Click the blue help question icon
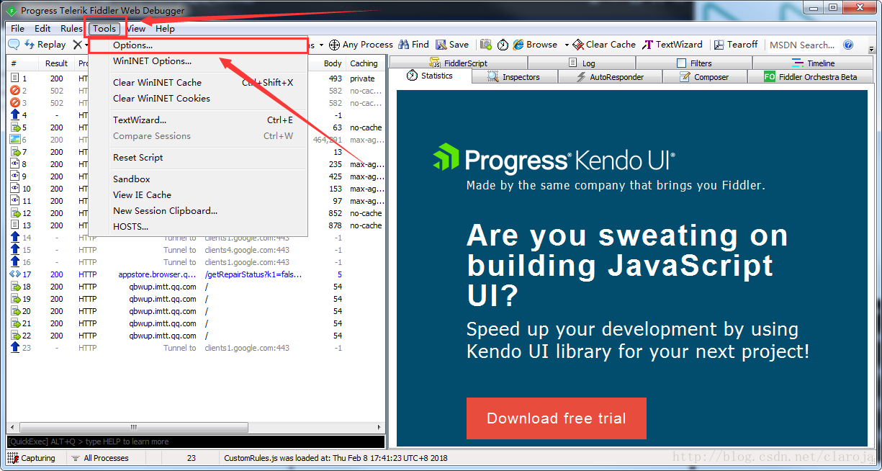The height and width of the screenshot is (471, 882). pos(848,45)
